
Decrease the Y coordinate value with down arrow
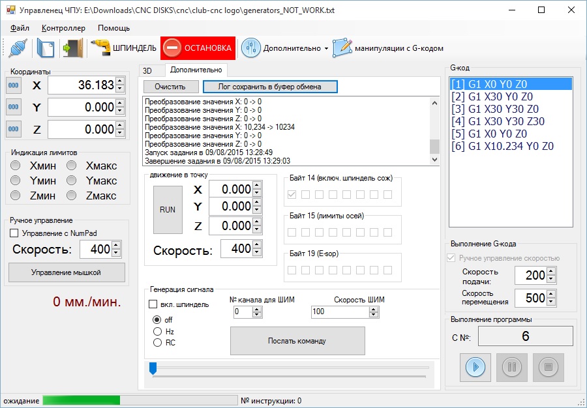(x=120, y=111)
